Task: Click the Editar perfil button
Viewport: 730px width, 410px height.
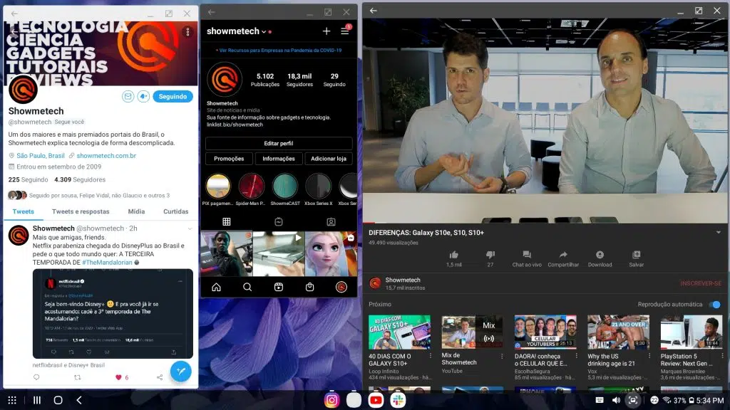Action: pyautogui.click(x=279, y=143)
